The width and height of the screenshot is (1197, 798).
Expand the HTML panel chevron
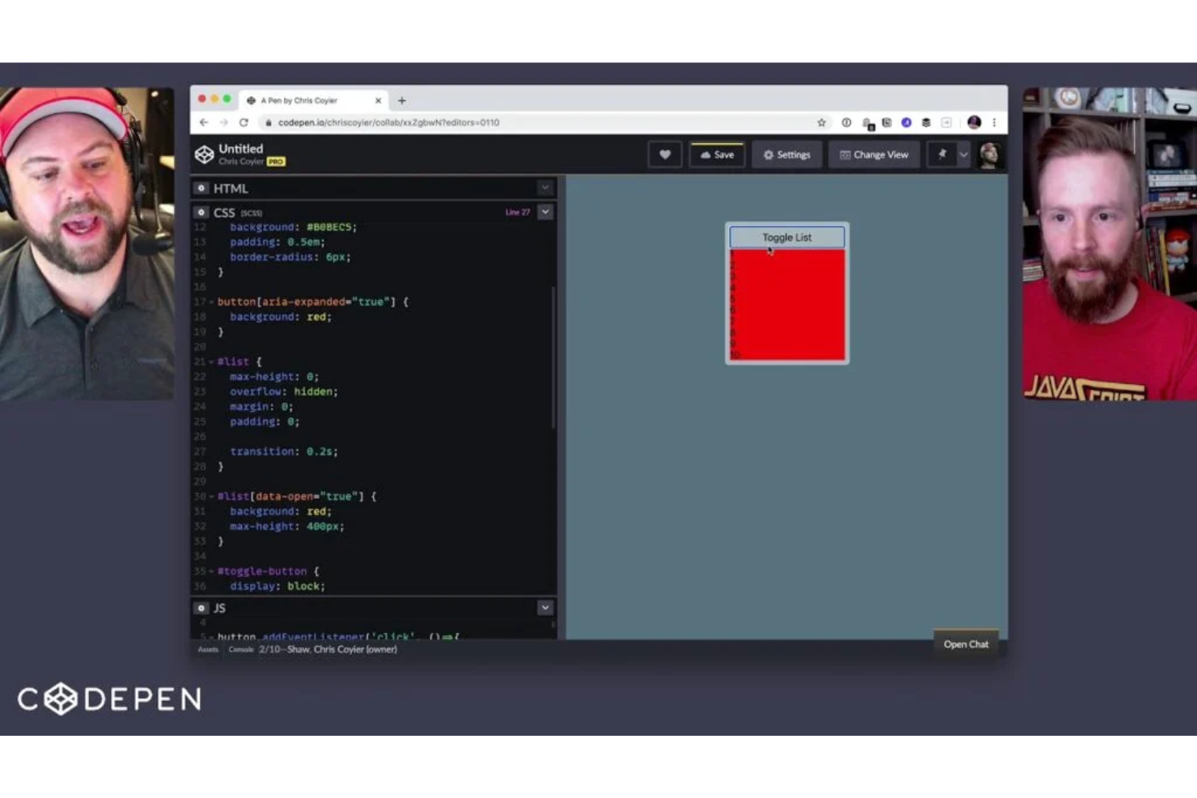[545, 188]
